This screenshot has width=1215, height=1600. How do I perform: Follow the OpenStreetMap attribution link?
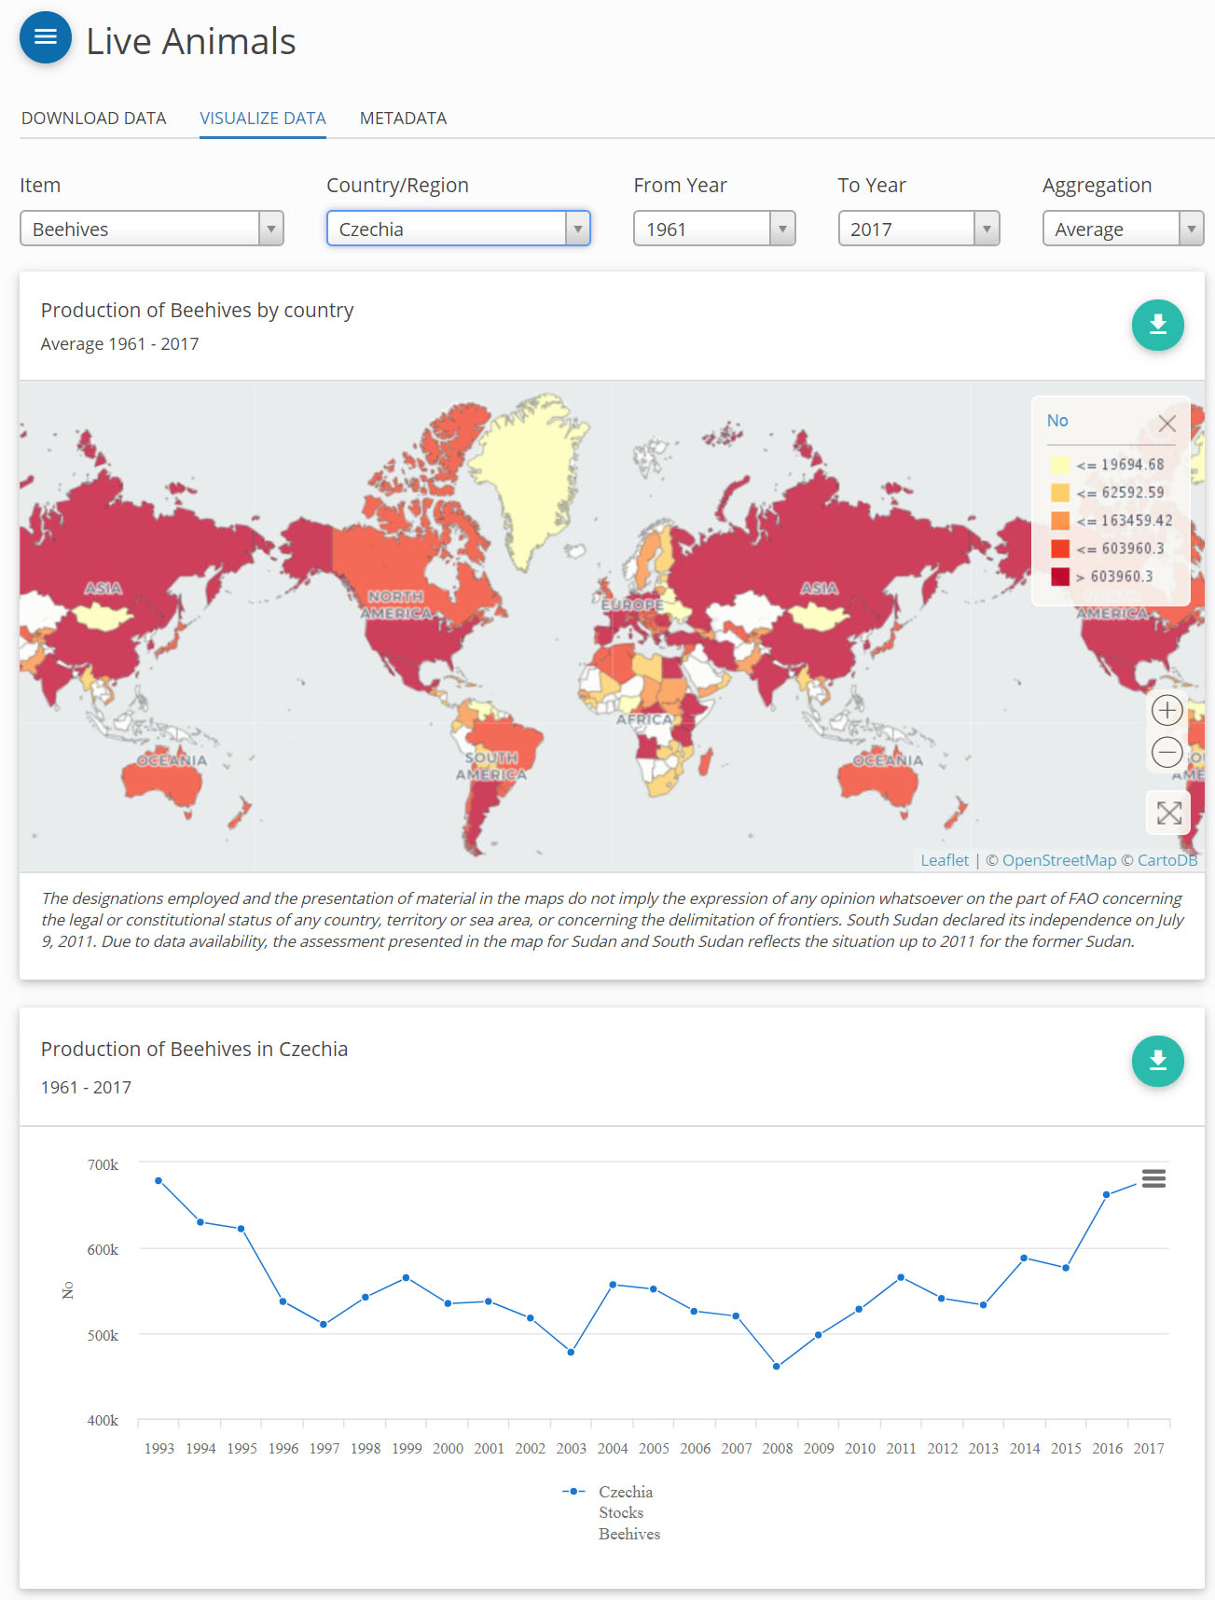(x=1058, y=860)
